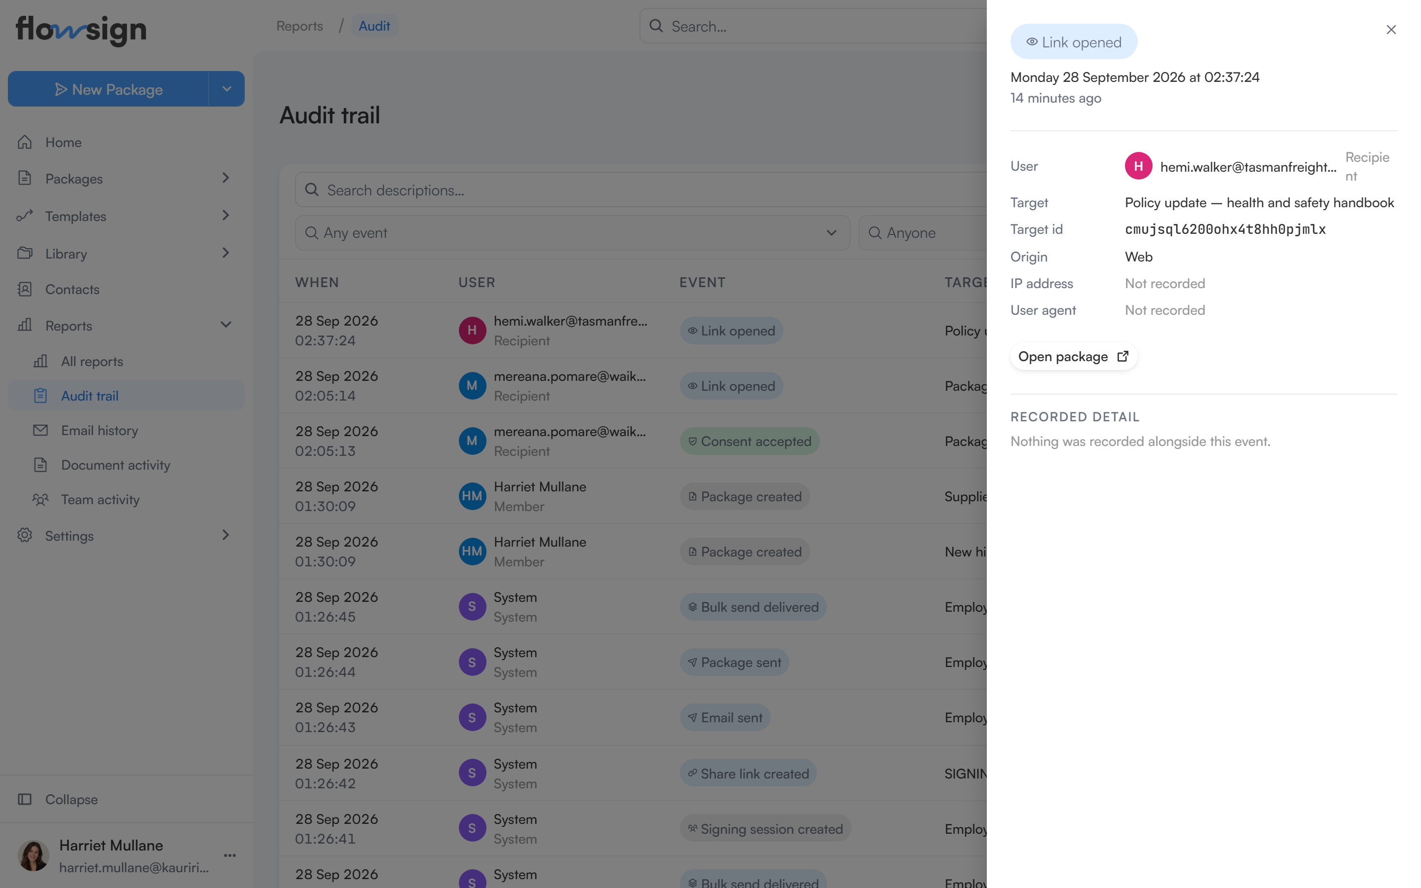This screenshot has height=888, width=1421.
Task: Expand the Packages chevron
Action: [225, 178]
